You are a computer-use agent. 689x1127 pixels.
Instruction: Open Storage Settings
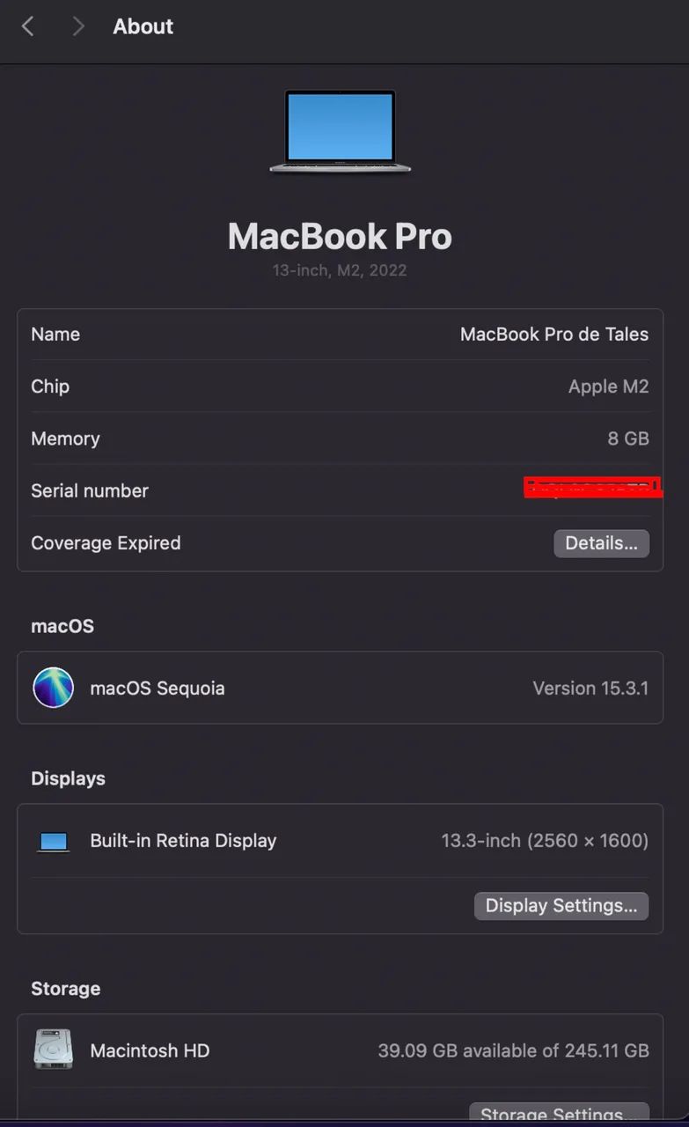[559, 1113]
